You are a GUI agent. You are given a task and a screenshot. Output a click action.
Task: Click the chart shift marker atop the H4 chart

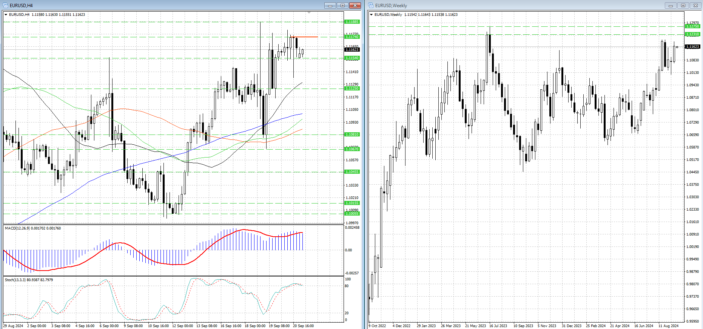click(x=309, y=13)
